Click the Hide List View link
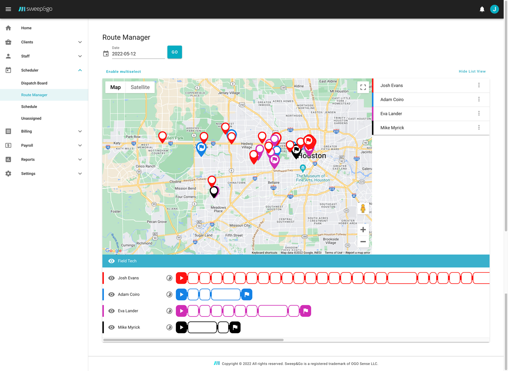 click(472, 71)
